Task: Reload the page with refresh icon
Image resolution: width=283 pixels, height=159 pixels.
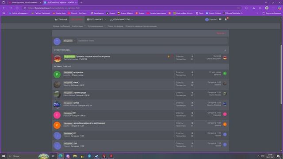Action: point(17,8)
